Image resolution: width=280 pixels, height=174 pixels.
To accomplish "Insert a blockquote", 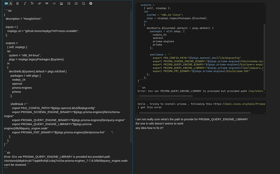I will (47, 3).
